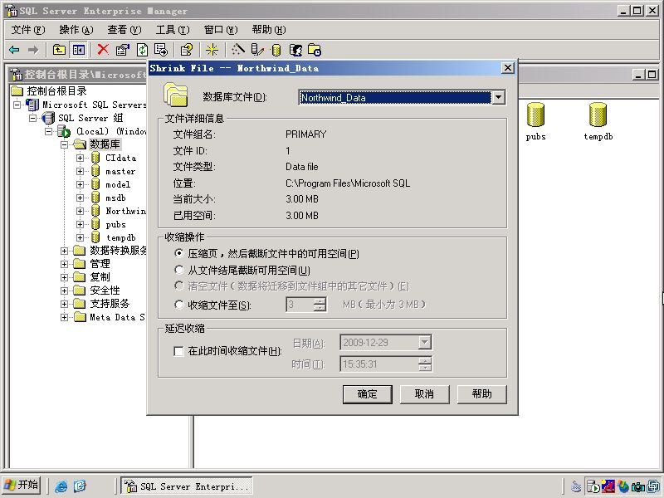Click the 帮助 button in the dialog
664x498 pixels.
coord(482,394)
